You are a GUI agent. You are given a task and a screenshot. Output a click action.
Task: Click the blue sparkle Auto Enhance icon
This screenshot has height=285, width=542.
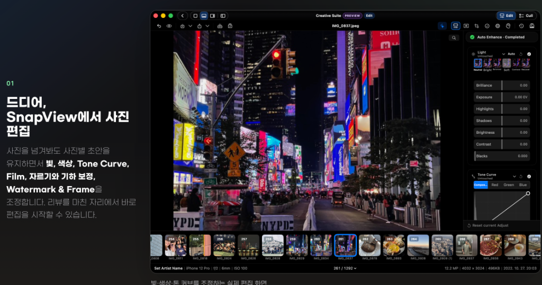point(442,26)
